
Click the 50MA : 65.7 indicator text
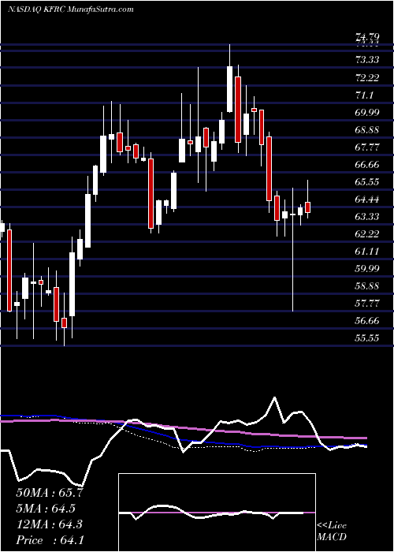50,493
